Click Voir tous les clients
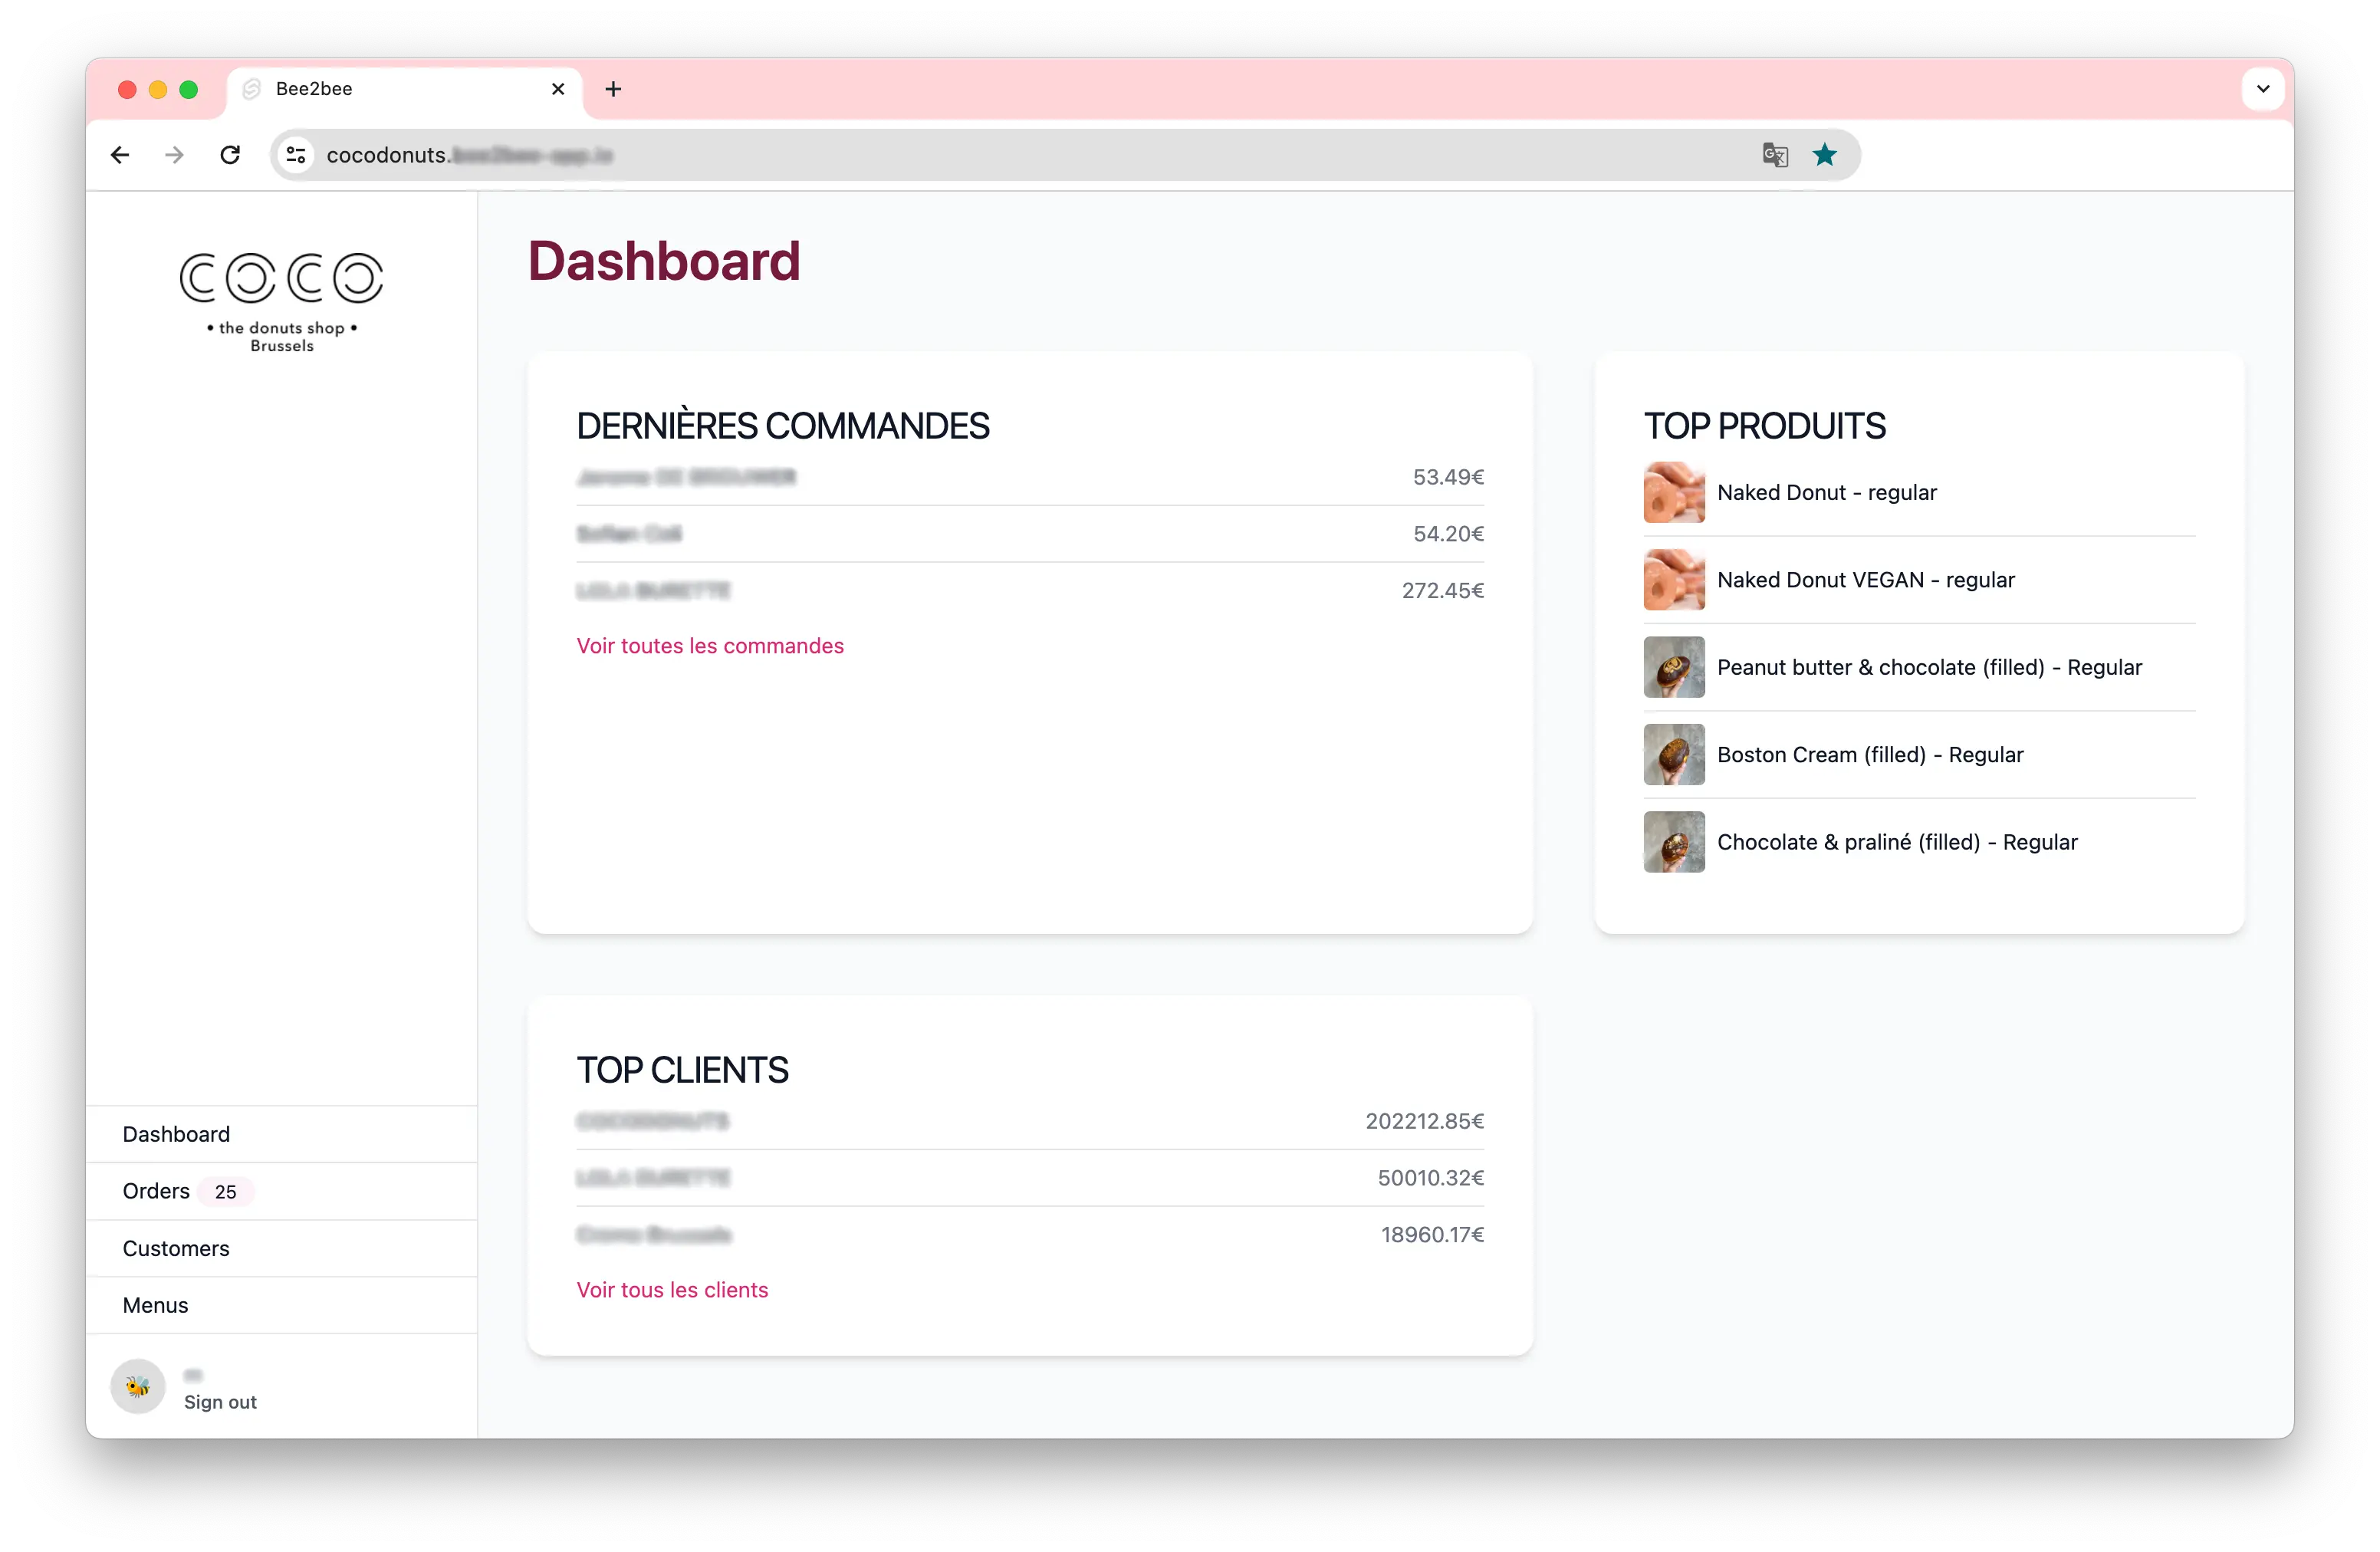The height and width of the screenshot is (1552, 2380). click(x=672, y=1290)
